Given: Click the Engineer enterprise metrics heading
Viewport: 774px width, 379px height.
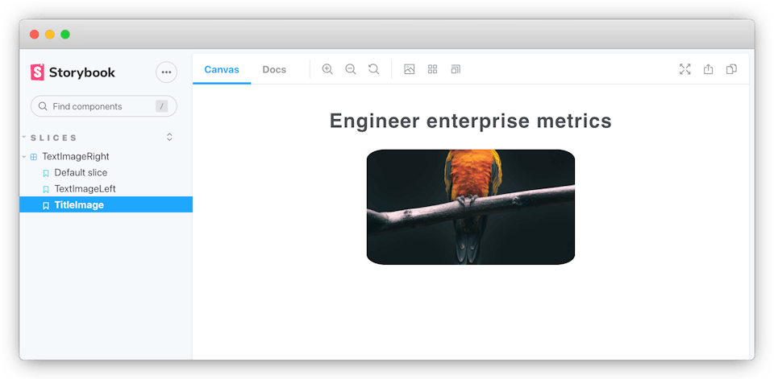Looking at the screenshot, I should pyautogui.click(x=470, y=121).
